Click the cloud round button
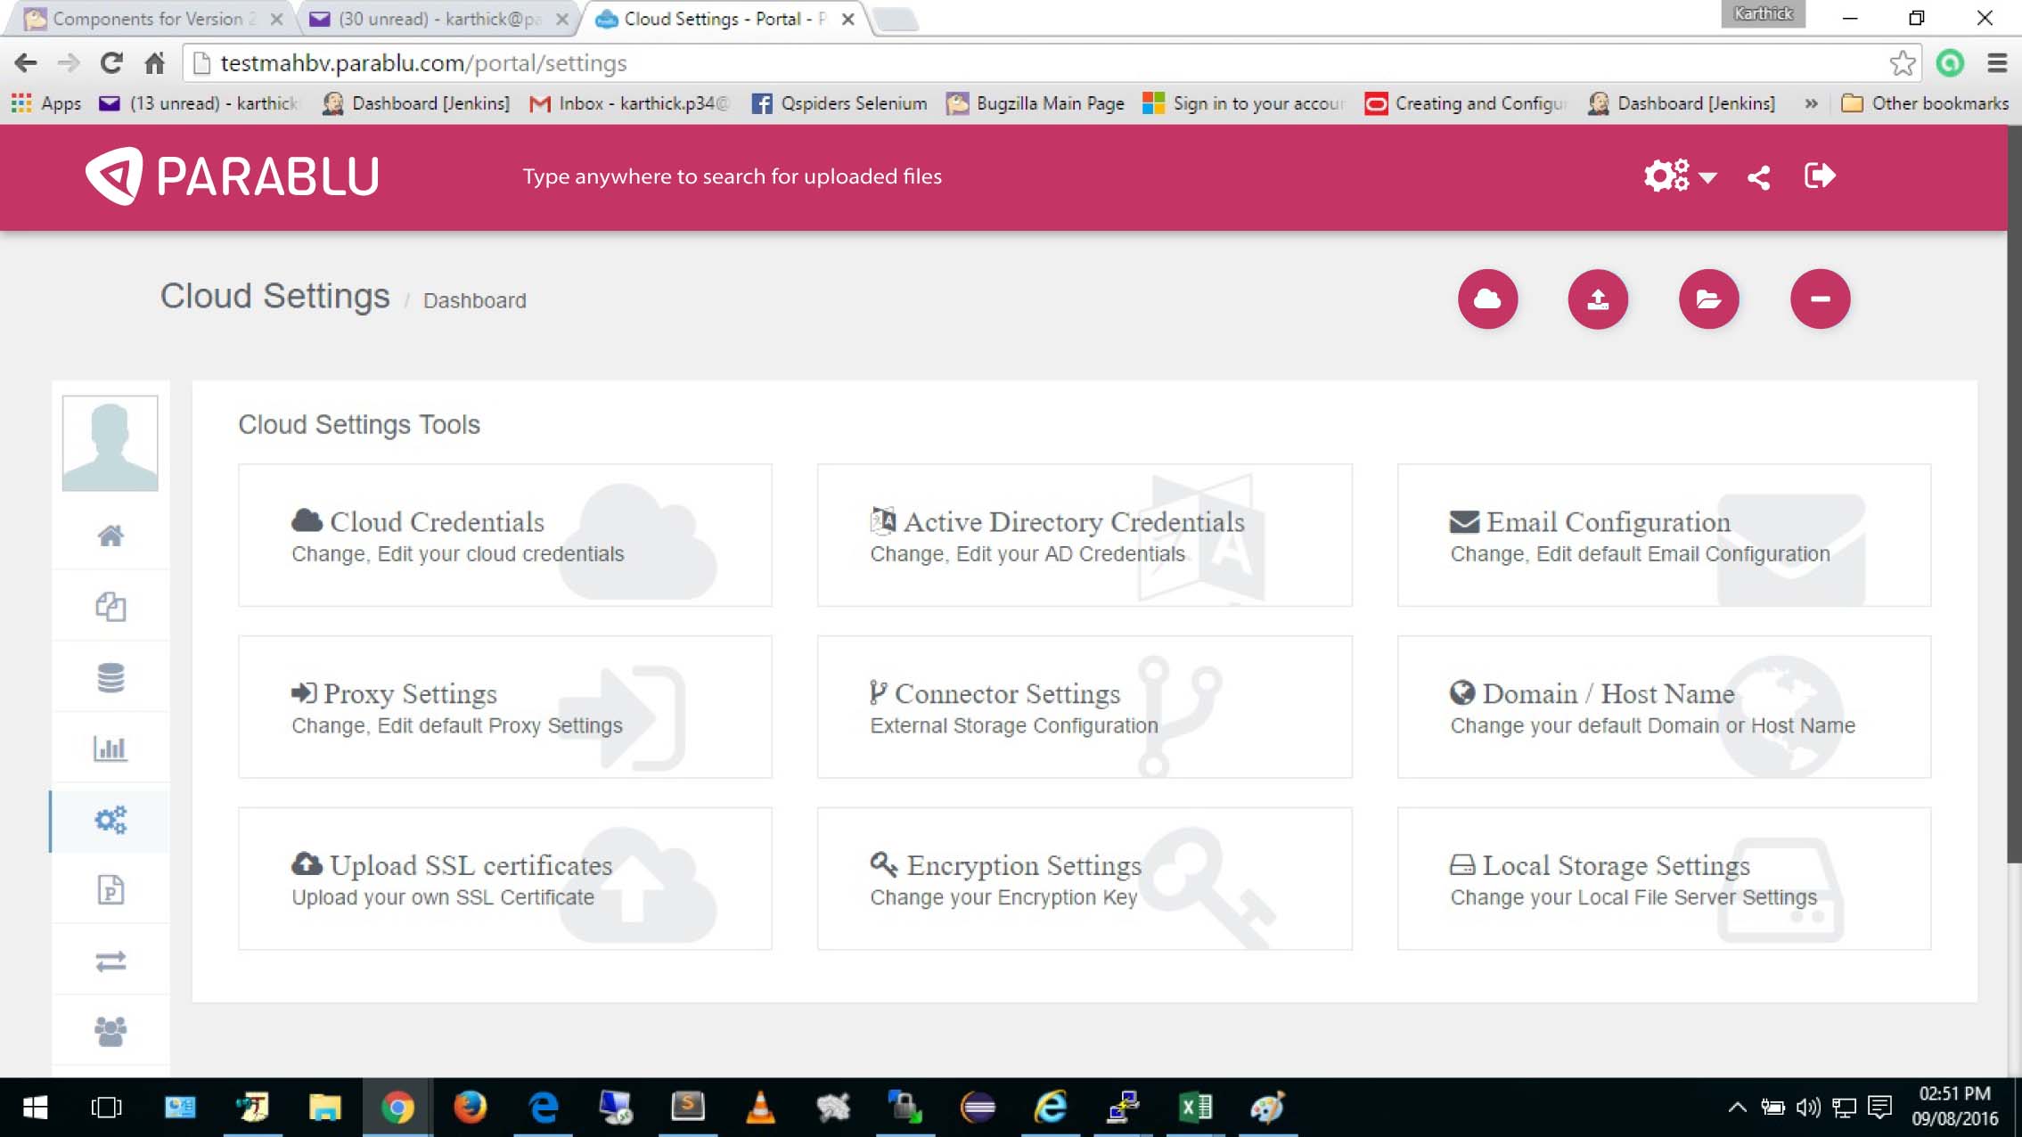Image resolution: width=2022 pixels, height=1137 pixels. click(1487, 299)
